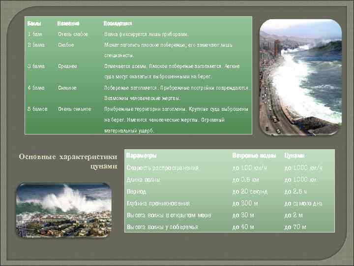Click the 'до 30 м' value
Image resolution: width=354 pixels, height=266 pixels.
pyautogui.click(x=243, y=215)
